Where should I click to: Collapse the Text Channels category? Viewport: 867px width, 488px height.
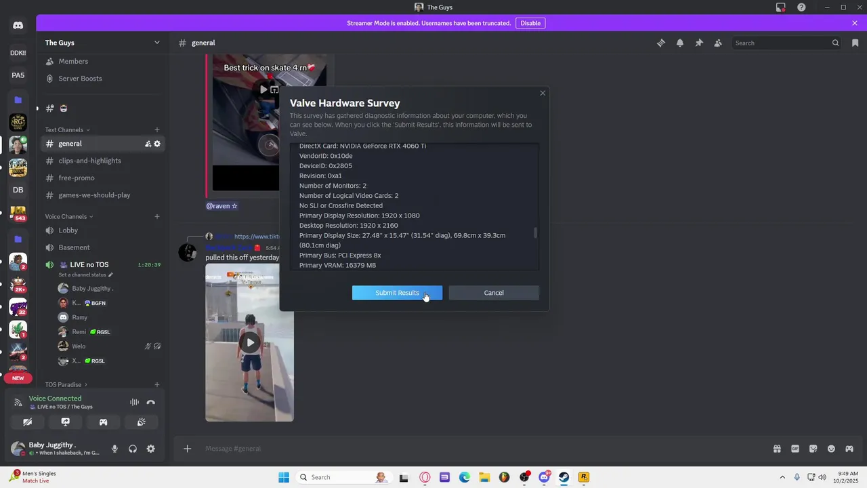[x=67, y=129]
